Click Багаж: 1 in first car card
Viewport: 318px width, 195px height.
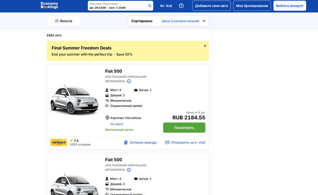coord(145,90)
